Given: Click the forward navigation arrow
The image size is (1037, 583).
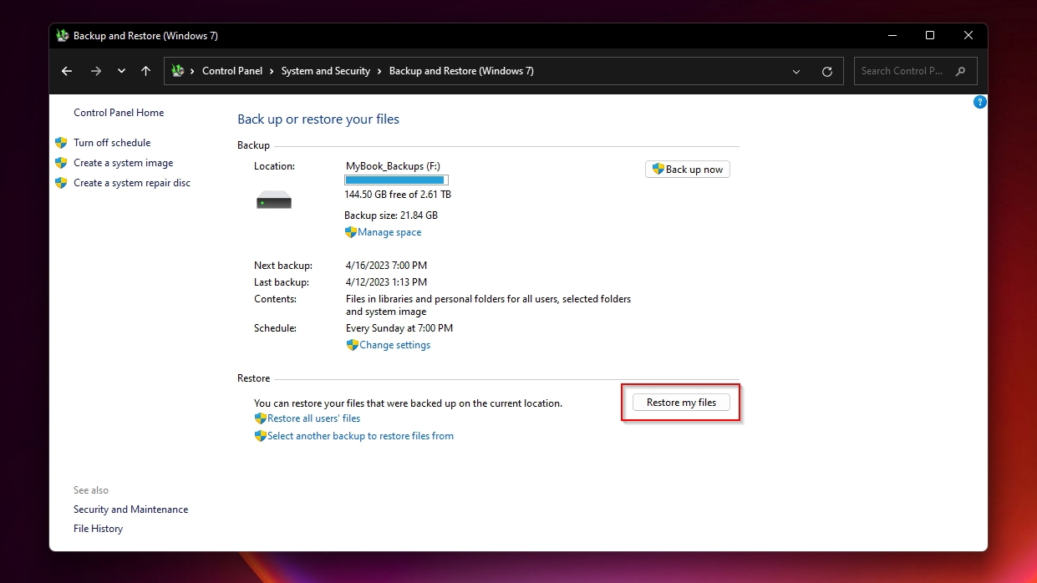Looking at the screenshot, I should coord(96,72).
